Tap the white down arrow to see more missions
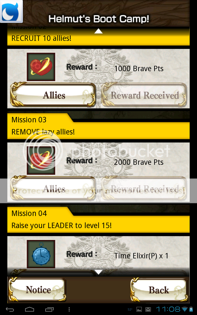197x315 pixels. click(x=99, y=272)
